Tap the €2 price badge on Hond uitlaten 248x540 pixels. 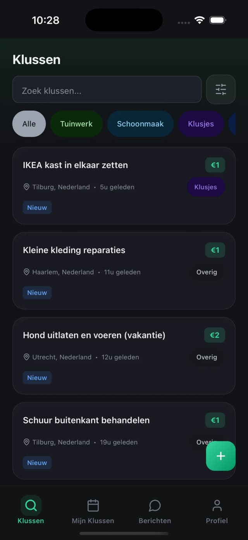(x=215, y=335)
